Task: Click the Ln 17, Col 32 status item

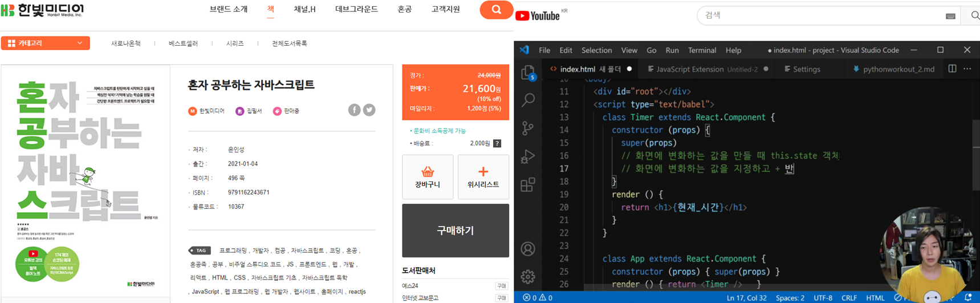Action: click(x=746, y=298)
